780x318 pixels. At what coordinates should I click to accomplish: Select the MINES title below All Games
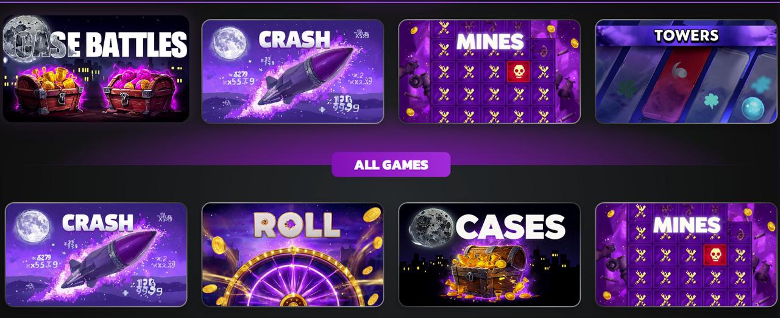[687, 225]
